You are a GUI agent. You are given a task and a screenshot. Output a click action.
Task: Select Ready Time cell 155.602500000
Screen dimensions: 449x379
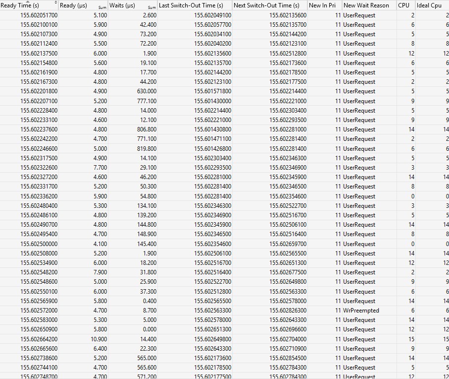click(39, 244)
